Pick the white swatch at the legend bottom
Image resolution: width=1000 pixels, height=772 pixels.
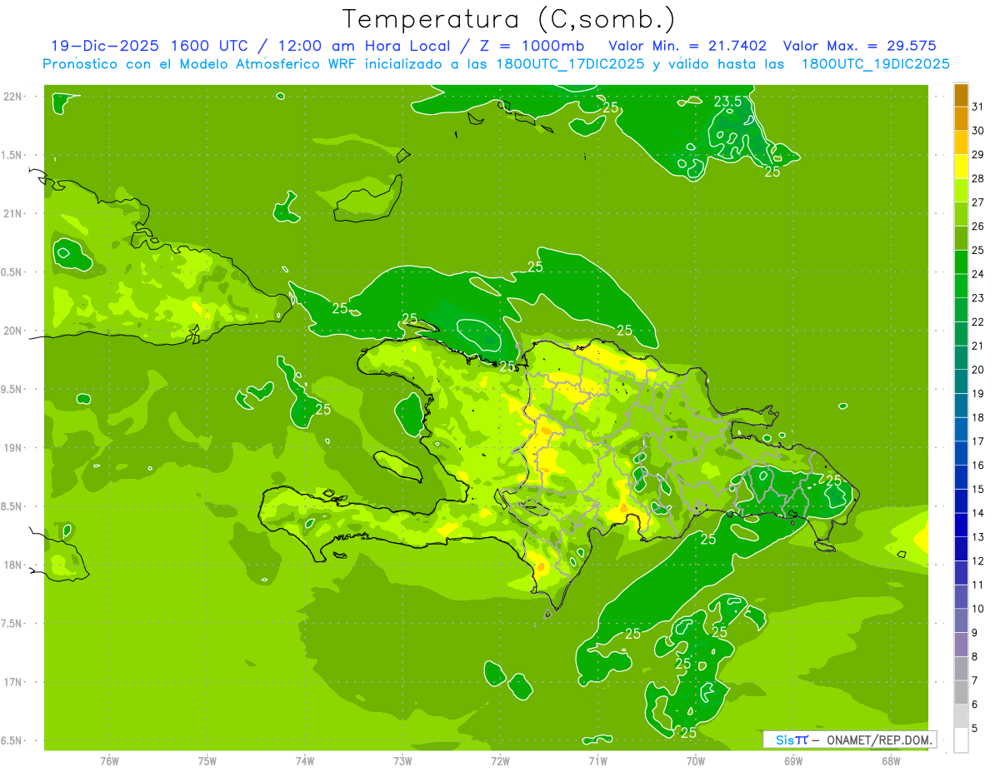click(x=961, y=740)
